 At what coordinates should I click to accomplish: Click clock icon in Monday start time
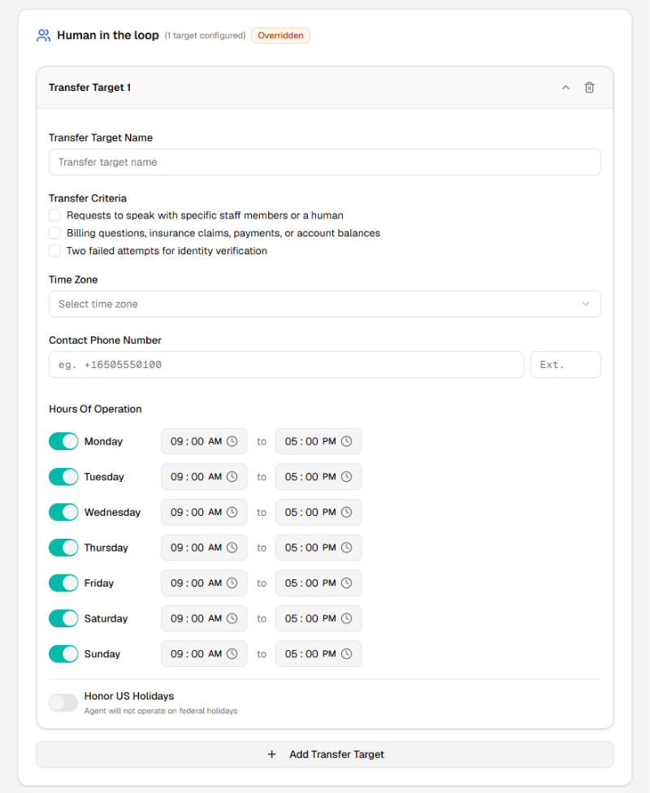tap(232, 441)
